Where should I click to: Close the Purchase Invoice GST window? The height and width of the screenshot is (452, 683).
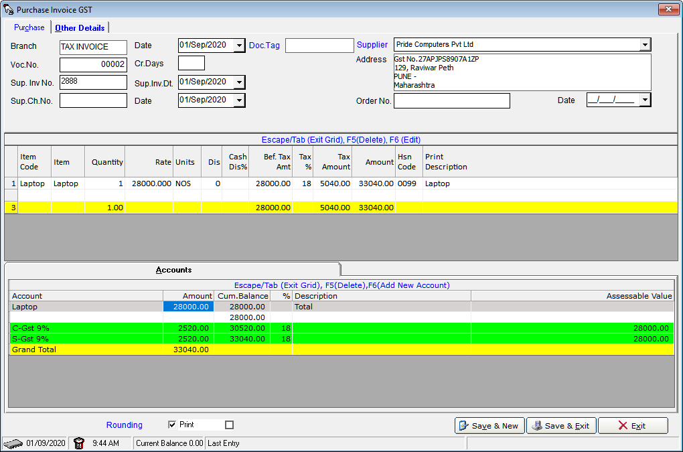tap(668, 9)
